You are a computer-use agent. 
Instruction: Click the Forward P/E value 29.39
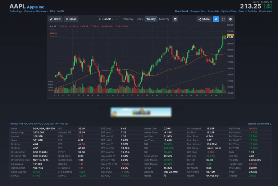point(82,132)
